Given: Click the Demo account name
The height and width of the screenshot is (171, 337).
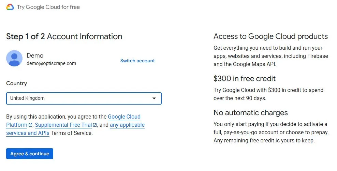Looking at the screenshot, I should point(35,56).
